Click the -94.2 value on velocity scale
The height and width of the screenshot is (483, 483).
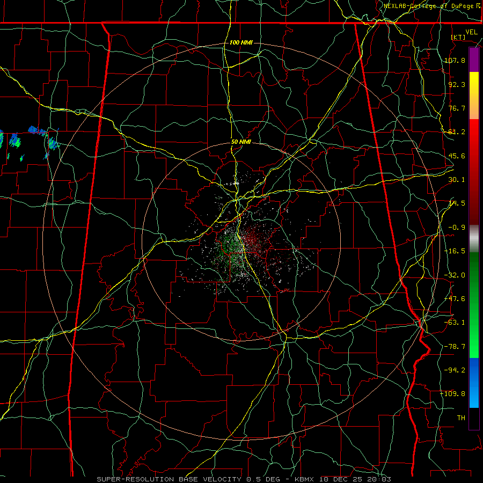pos(455,370)
